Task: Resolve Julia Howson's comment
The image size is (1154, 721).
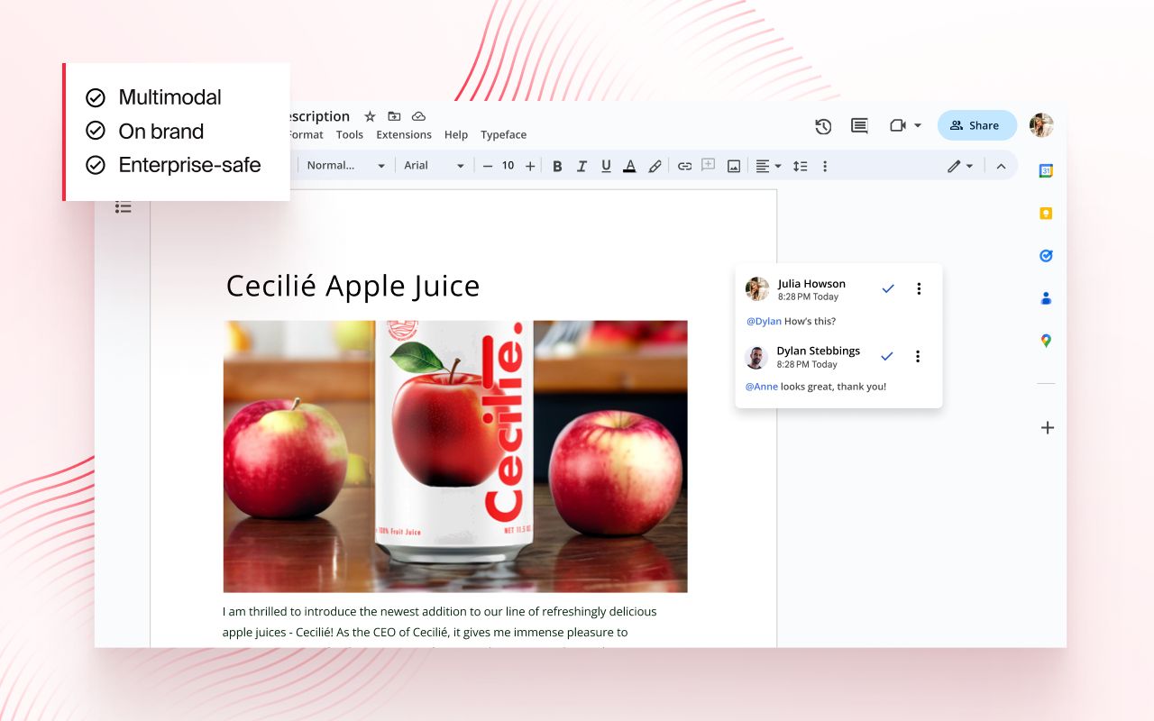Action: click(887, 287)
